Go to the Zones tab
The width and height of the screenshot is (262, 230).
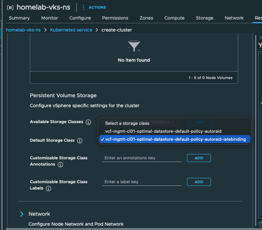coord(146,18)
